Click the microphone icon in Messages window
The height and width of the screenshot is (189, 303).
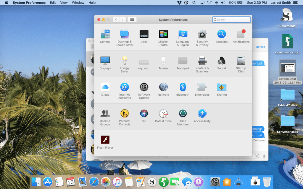(264, 156)
